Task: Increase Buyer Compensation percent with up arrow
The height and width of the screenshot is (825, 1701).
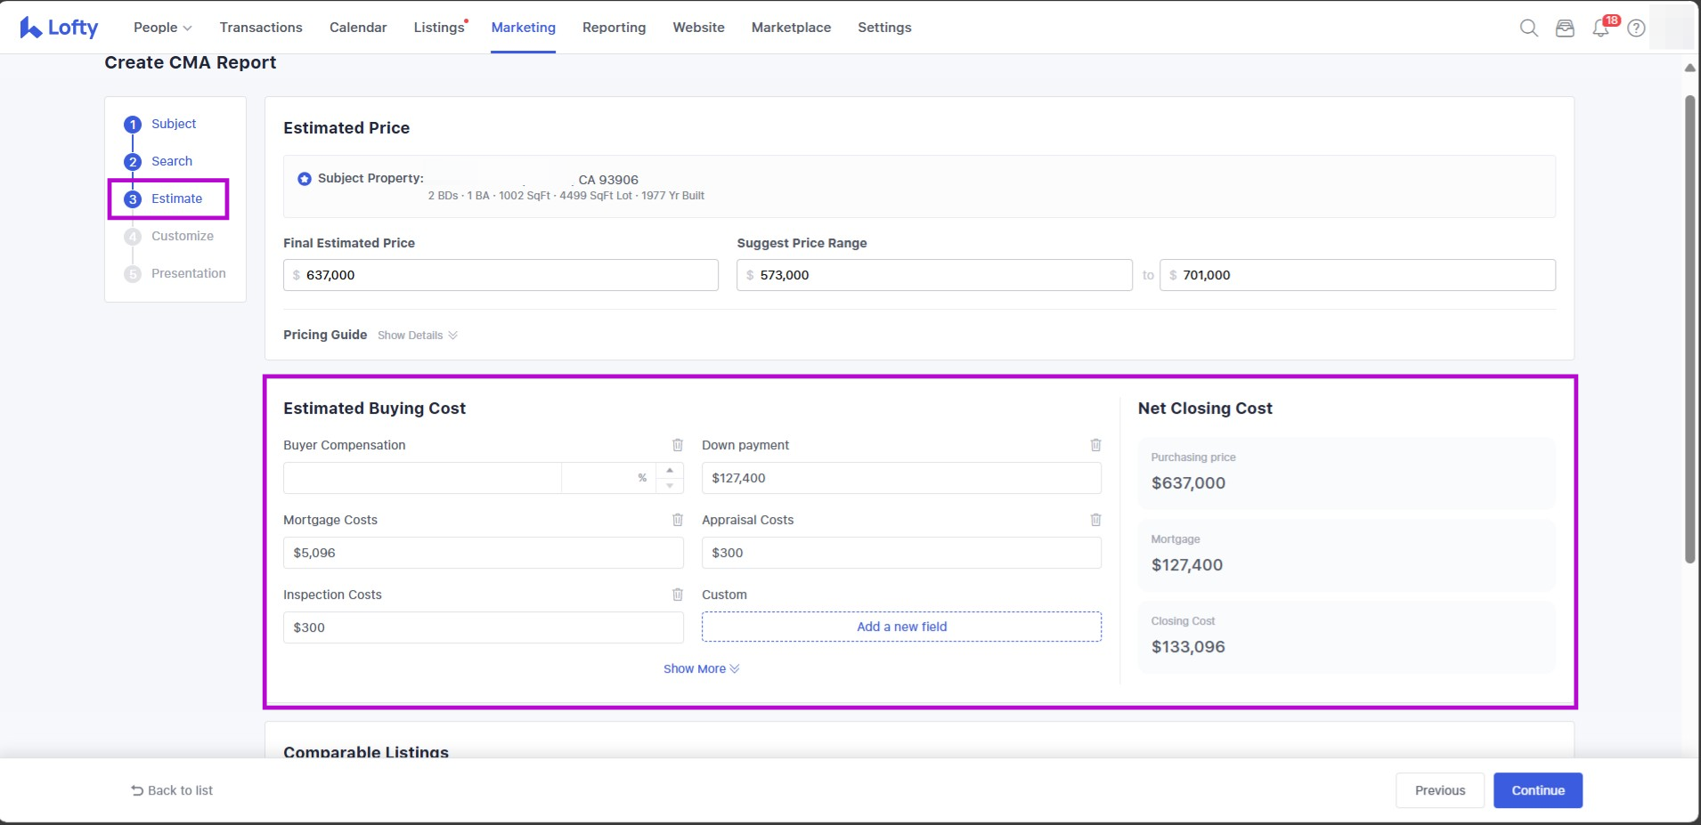Action: point(670,470)
